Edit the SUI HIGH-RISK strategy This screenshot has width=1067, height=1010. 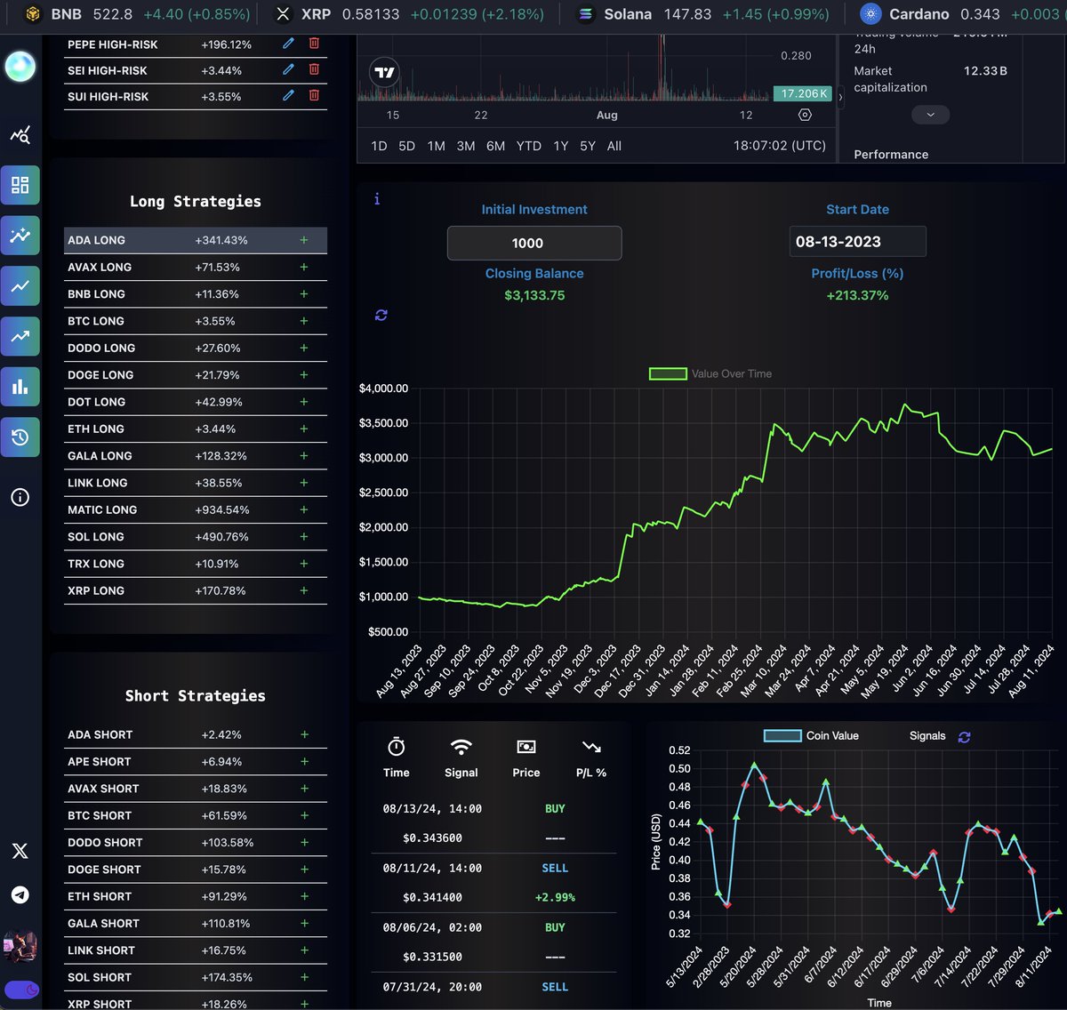[x=288, y=95]
